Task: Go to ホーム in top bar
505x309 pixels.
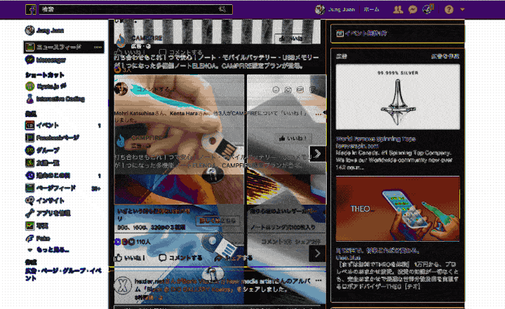Action: (371, 9)
